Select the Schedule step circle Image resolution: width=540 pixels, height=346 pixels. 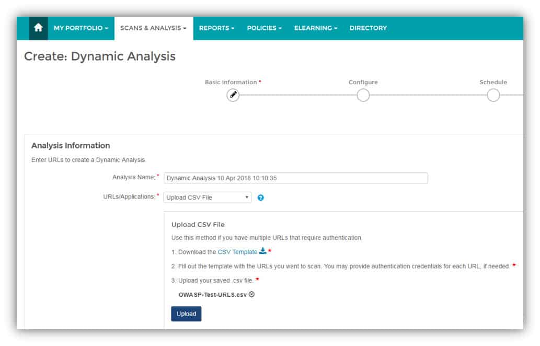coord(493,95)
